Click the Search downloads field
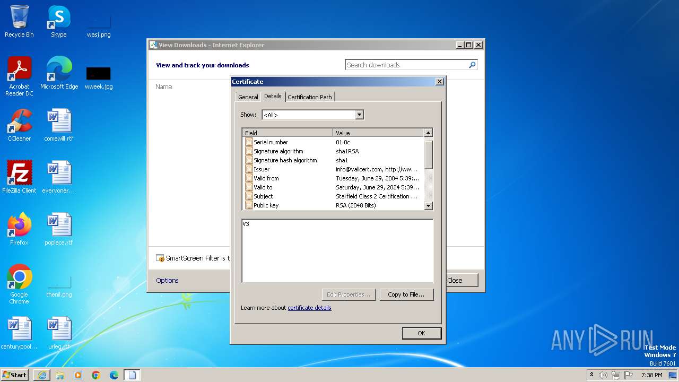Image resolution: width=679 pixels, height=382 pixels. [406, 65]
